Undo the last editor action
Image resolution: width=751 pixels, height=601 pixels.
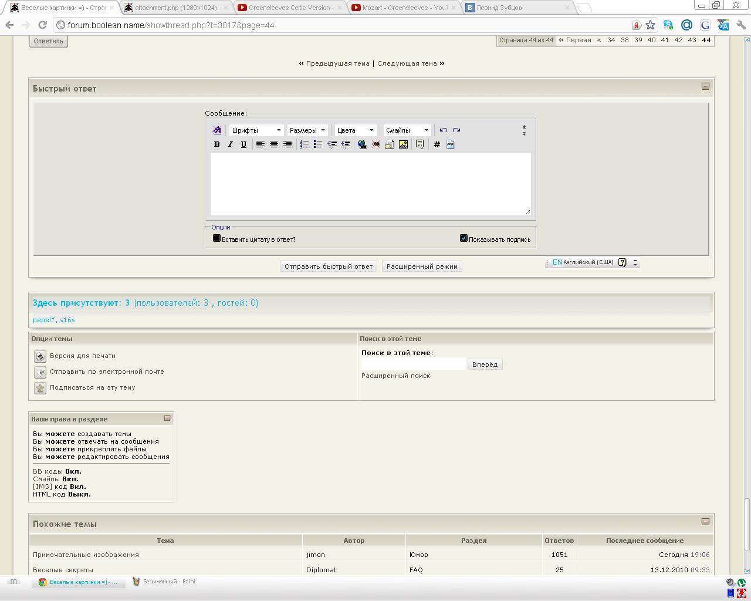(x=443, y=130)
